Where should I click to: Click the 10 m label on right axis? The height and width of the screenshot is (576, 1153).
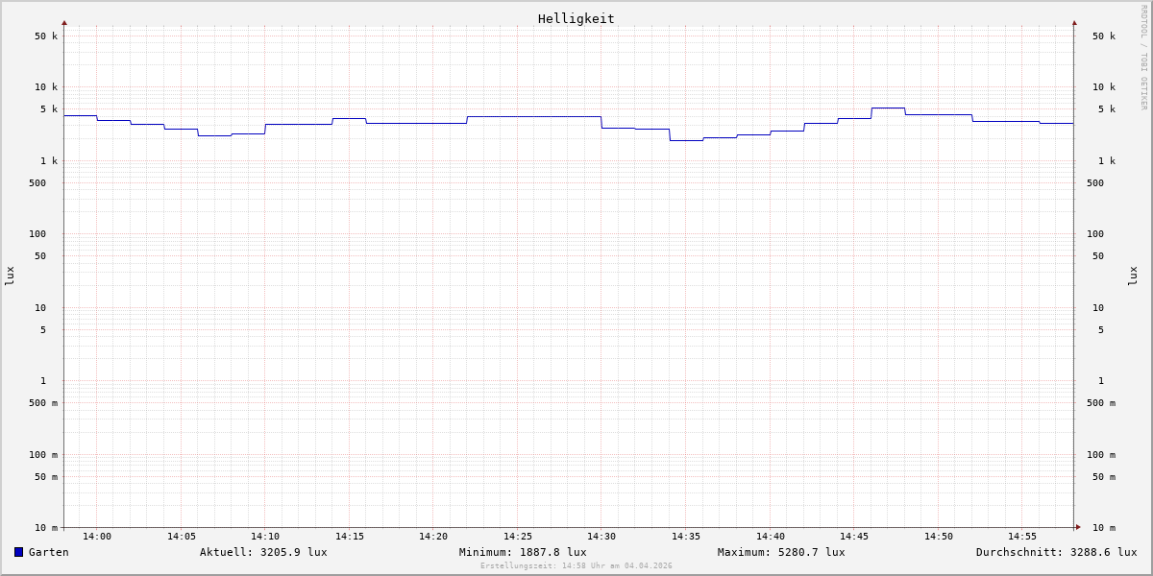(1101, 528)
